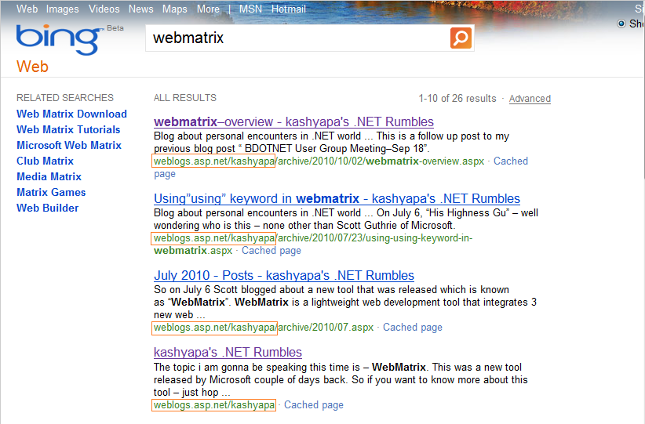Open Cached page for weblogs.asp.net/kashyapa result

[x=313, y=405]
